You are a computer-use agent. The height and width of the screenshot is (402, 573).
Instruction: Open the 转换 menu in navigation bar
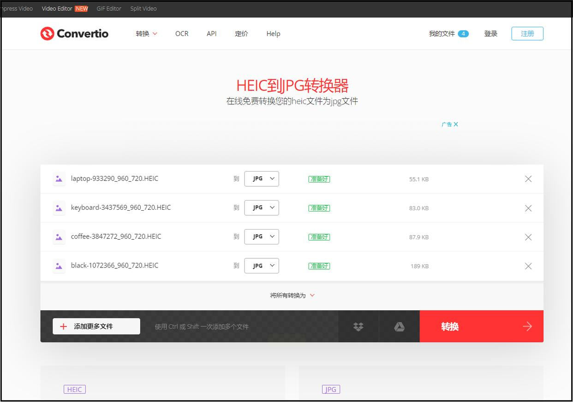click(146, 34)
